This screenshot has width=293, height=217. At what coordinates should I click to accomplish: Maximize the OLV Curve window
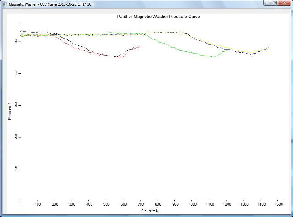click(275, 3)
